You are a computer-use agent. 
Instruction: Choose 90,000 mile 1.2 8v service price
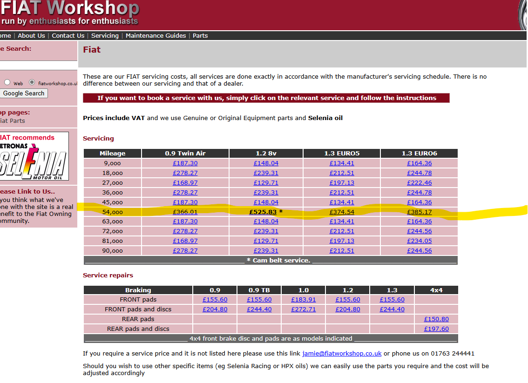click(266, 251)
